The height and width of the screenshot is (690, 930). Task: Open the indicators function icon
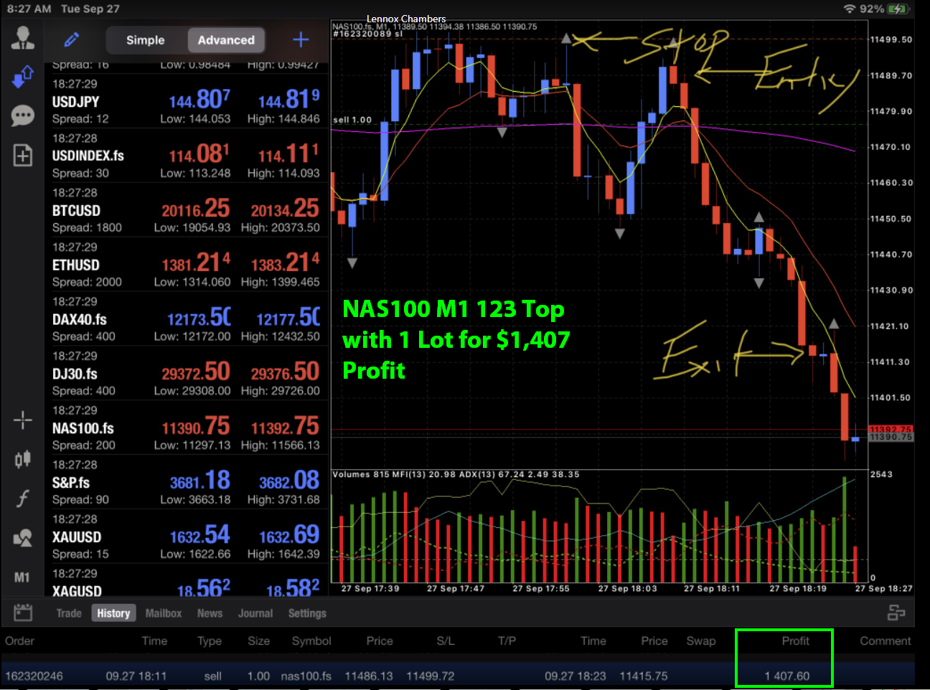click(x=22, y=498)
